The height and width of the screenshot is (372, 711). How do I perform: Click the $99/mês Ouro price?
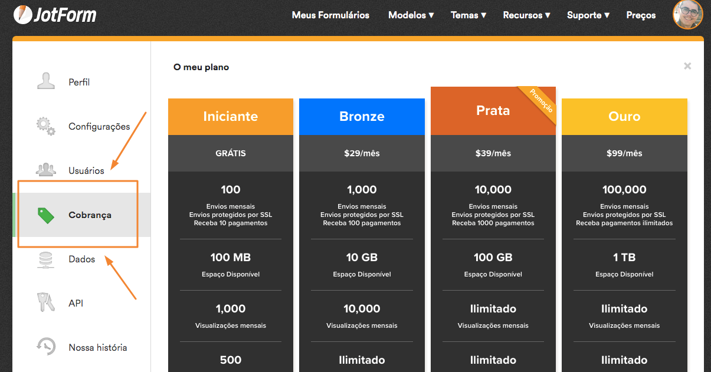pos(624,153)
